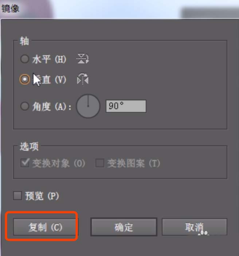Select the 垂直 (V) radio button
Viewport: 239px width, 256px height.
pyautogui.click(x=25, y=79)
